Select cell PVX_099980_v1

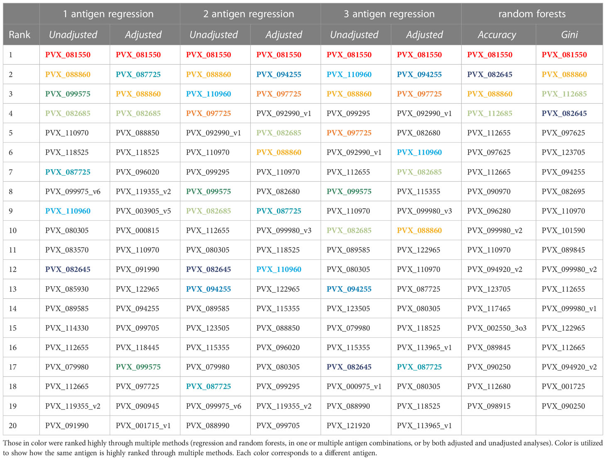click(x=569, y=309)
